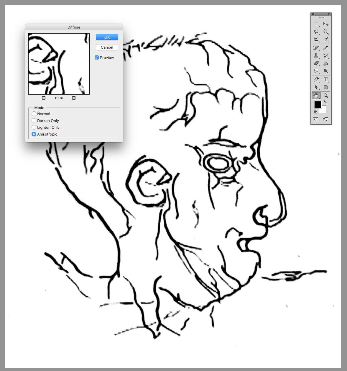This screenshot has width=347, height=371.
Task: Select the Pencil tool
Action: (x=326, y=48)
